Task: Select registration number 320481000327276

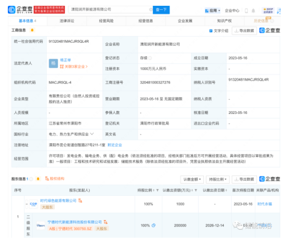Action: click(155, 83)
